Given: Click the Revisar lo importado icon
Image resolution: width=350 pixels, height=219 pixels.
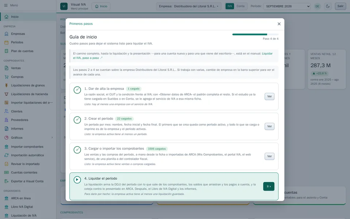Looking at the screenshot, I should click(7, 164).
